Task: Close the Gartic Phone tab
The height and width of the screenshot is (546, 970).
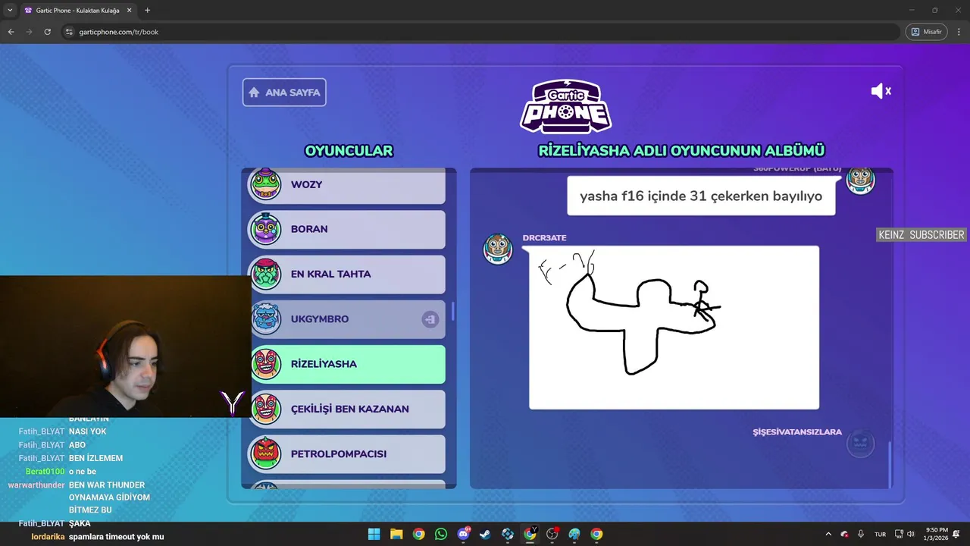Action: (x=128, y=11)
